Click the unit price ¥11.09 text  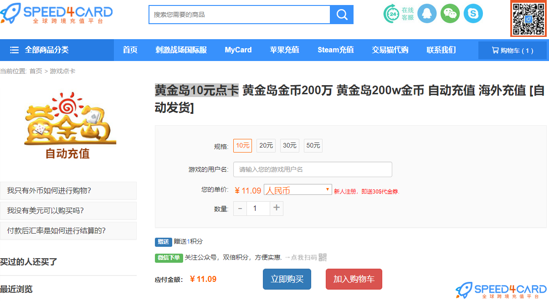point(248,190)
